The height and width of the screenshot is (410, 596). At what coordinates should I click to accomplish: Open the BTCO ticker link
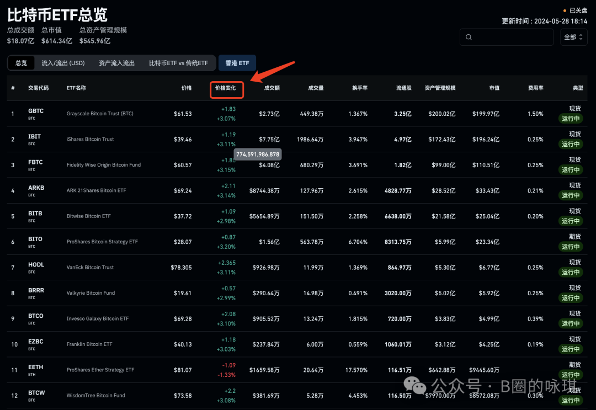36,316
